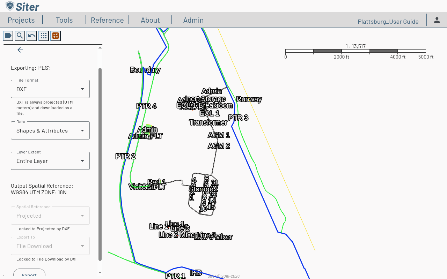Image resolution: width=447 pixels, height=279 pixels.
Task: Click the Boundary map label
Action: [x=145, y=70]
